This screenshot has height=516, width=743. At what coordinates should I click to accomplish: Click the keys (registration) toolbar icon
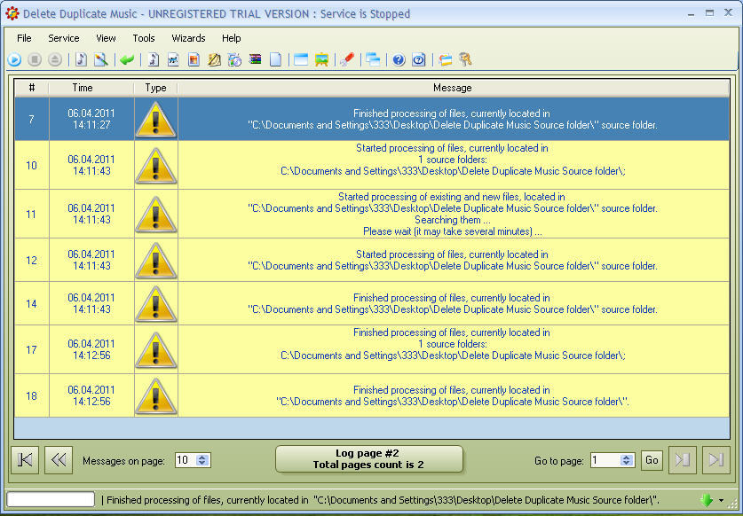click(465, 59)
